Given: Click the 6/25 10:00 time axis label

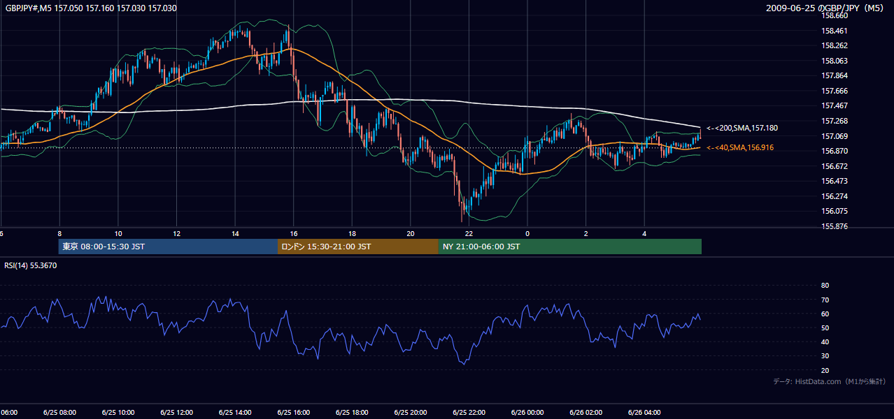Looking at the screenshot, I should [118, 412].
